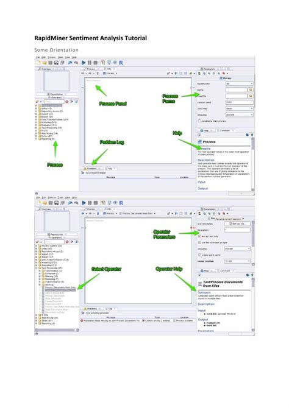289x408 pixels.
Task: Click the Open folder icon in the first screenshot toolbar
Action: pos(45,63)
